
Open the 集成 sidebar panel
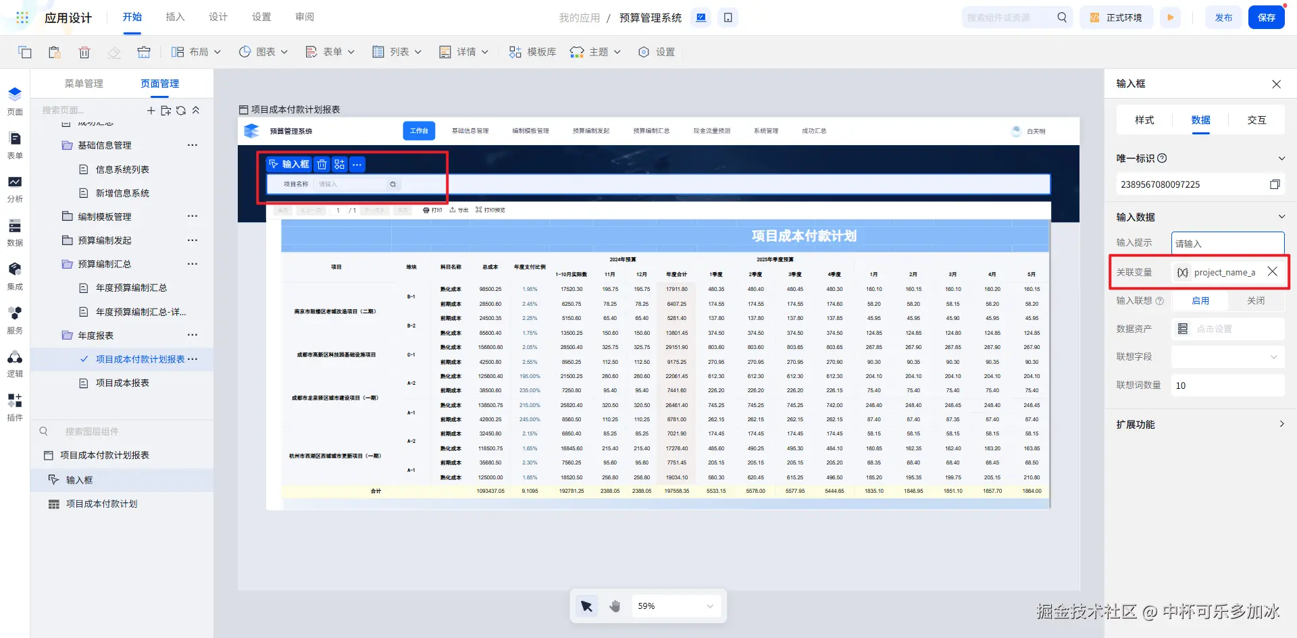[x=15, y=276]
